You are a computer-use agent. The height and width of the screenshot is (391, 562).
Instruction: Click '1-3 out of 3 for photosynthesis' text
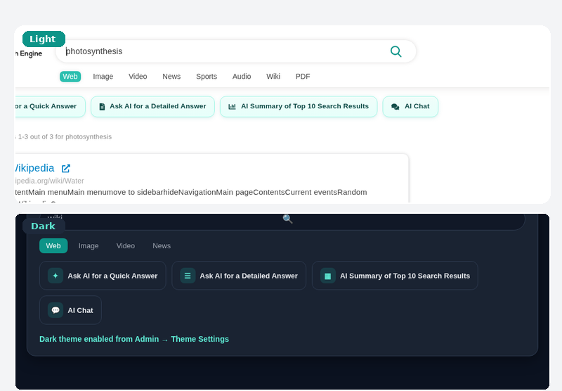tap(65, 136)
